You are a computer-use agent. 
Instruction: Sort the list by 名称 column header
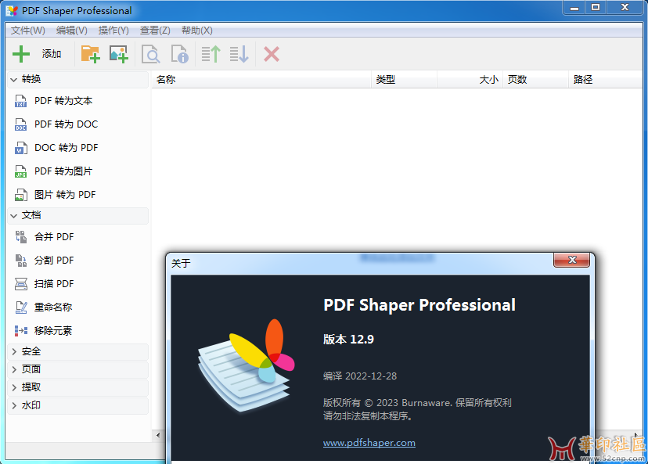coord(261,80)
